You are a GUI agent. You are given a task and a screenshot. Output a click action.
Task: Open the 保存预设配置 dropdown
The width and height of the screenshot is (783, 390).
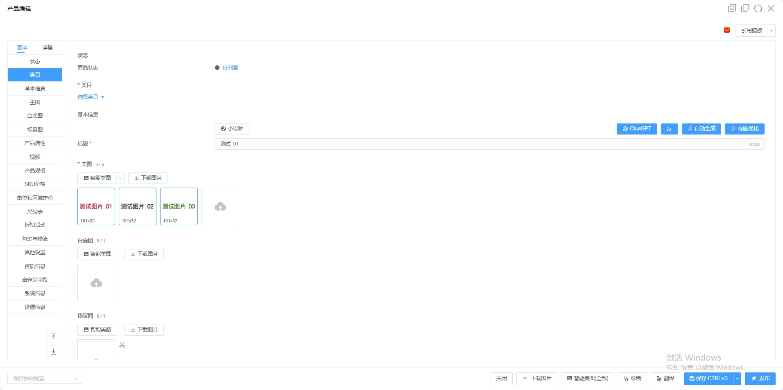[45, 379]
